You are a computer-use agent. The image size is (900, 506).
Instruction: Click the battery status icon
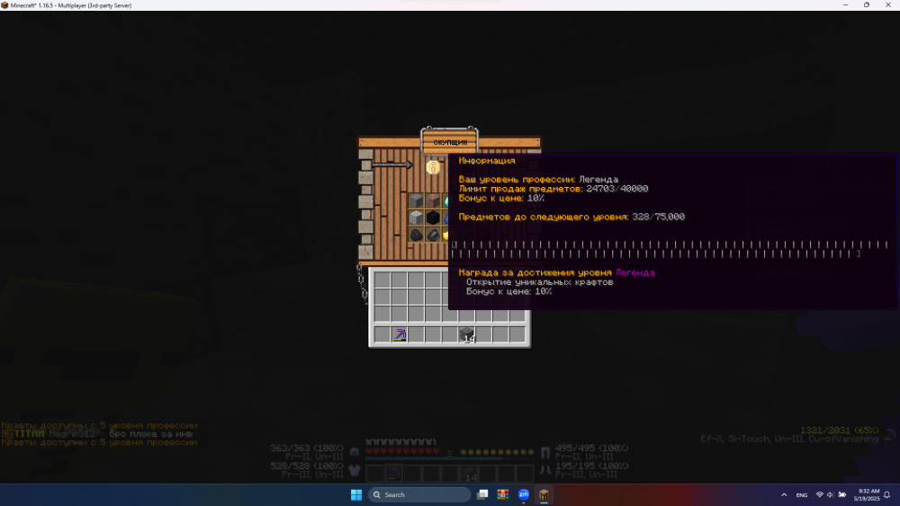842,494
